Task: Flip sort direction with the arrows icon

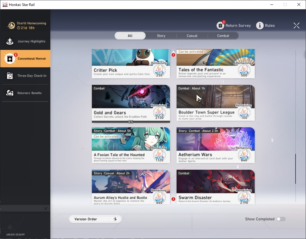Action: pos(115,219)
